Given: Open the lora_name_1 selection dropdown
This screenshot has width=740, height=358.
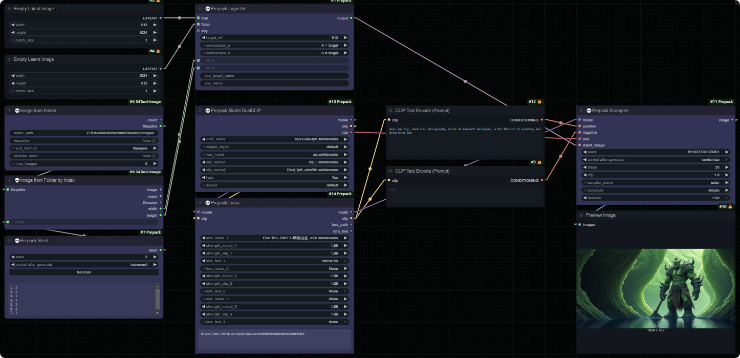Looking at the screenshot, I should pos(274,238).
